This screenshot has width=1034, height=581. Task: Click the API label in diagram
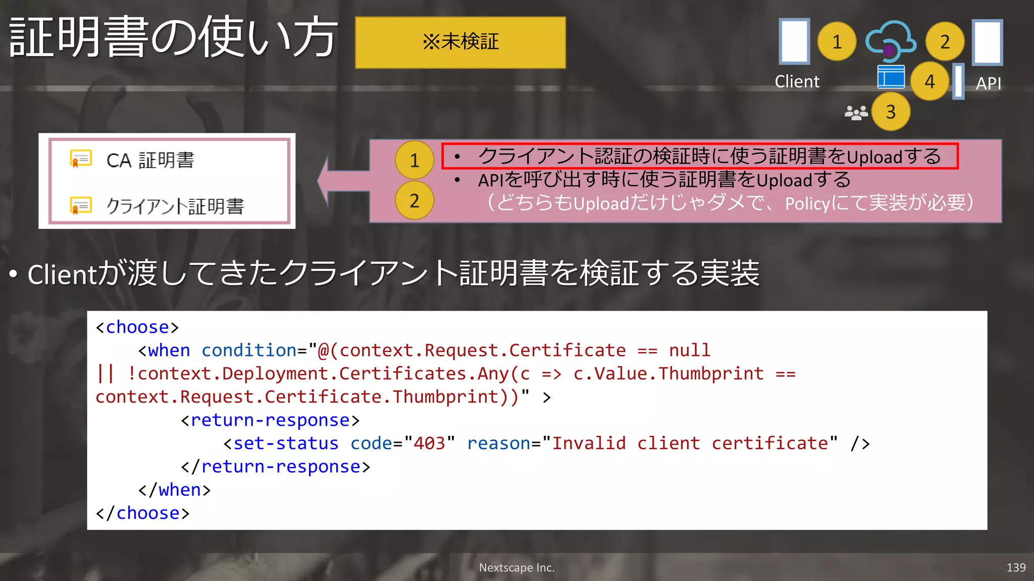click(x=988, y=83)
